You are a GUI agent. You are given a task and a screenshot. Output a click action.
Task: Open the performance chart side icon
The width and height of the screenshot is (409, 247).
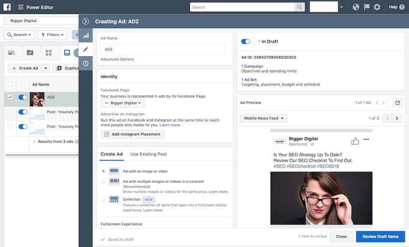click(x=85, y=36)
